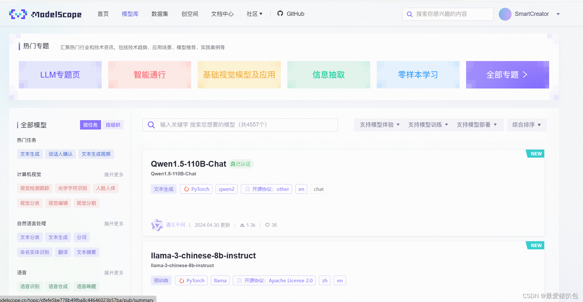Expand the SmartCreator account dropdown arrow
Screen dimensions: 583x302
pos(558,14)
